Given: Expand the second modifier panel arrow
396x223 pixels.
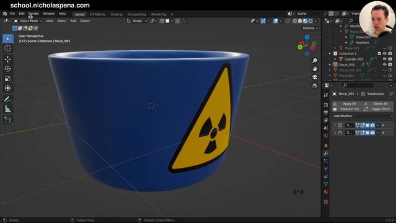Looking at the screenshot, I should point(335,133).
